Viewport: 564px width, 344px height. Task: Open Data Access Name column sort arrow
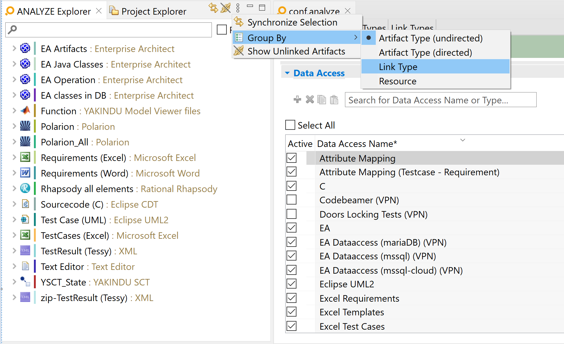coord(463,140)
